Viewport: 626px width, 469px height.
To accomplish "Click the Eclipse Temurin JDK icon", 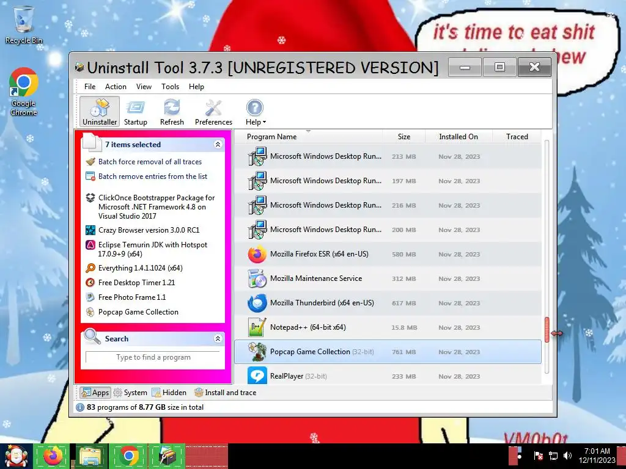I will (x=90, y=244).
